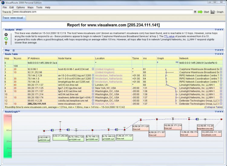Click the Collapse Table link
The image size is (227, 166).
click(x=213, y=107)
